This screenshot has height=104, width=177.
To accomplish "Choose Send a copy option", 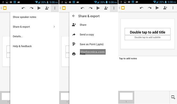I will click(x=87, y=34).
